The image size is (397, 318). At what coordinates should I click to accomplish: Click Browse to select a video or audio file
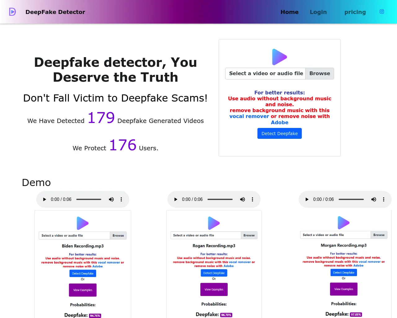click(x=319, y=73)
